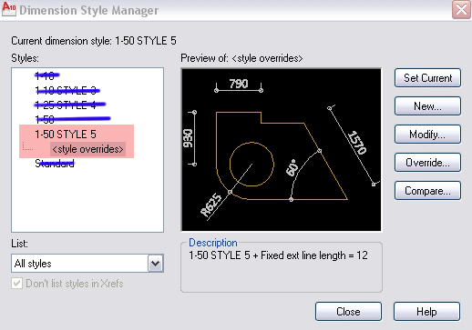The height and width of the screenshot is (330, 472).
Task: Click the Modify button
Action: pos(427,135)
